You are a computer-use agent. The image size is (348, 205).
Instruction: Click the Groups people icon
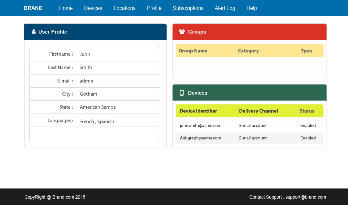pos(182,31)
